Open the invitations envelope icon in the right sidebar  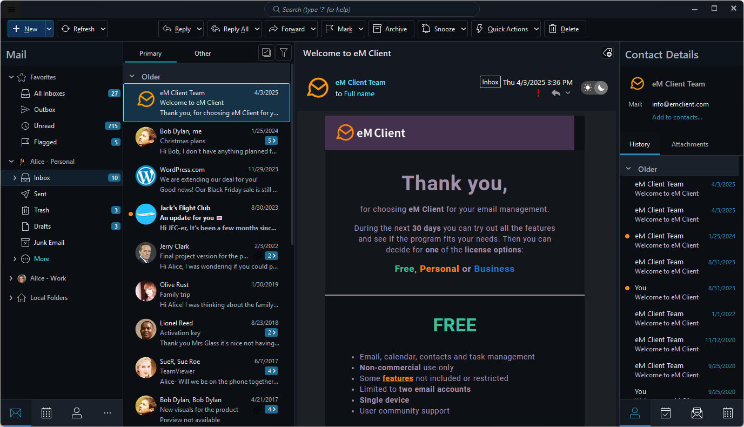coord(697,413)
